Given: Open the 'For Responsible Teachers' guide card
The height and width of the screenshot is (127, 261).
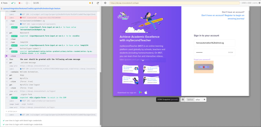Looking at the screenshot, I should tap(151, 69).
